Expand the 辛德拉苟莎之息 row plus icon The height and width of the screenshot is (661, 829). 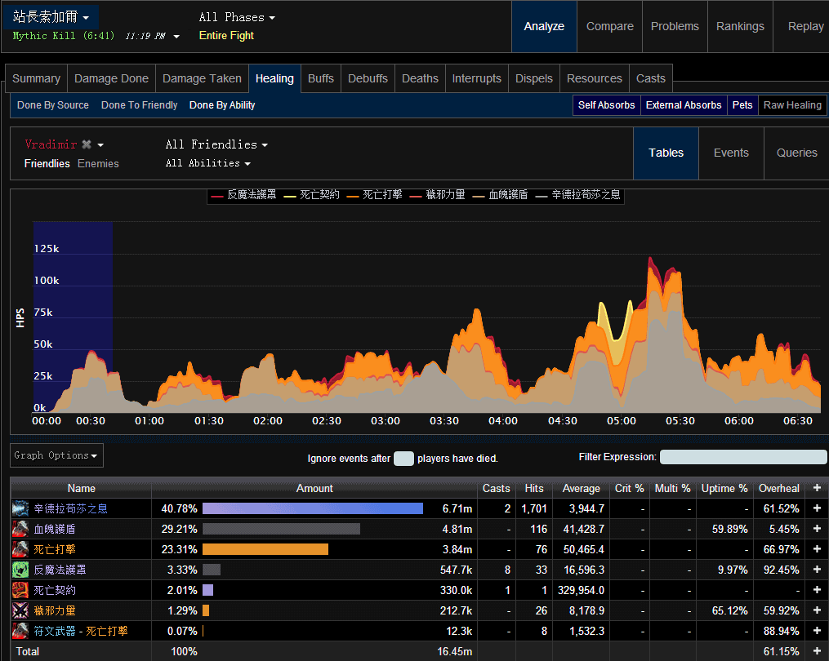click(x=817, y=508)
